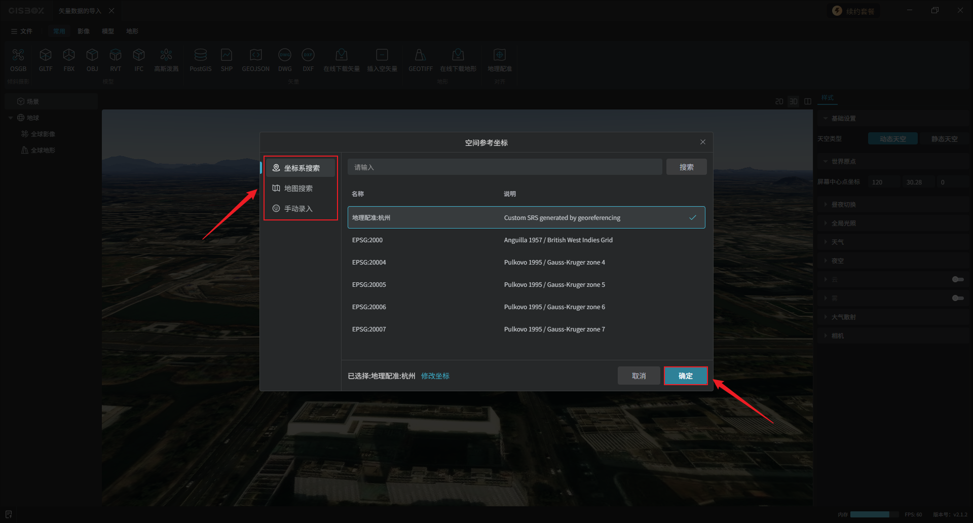The image size is (973, 523).
Task: Expand the 大气散射 section
Action: 843,317
